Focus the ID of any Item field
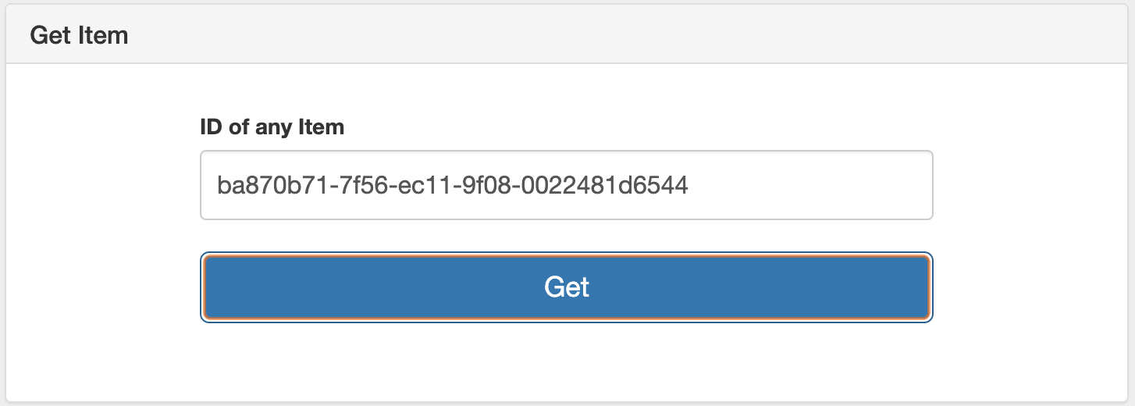 (x=567, y=185)
